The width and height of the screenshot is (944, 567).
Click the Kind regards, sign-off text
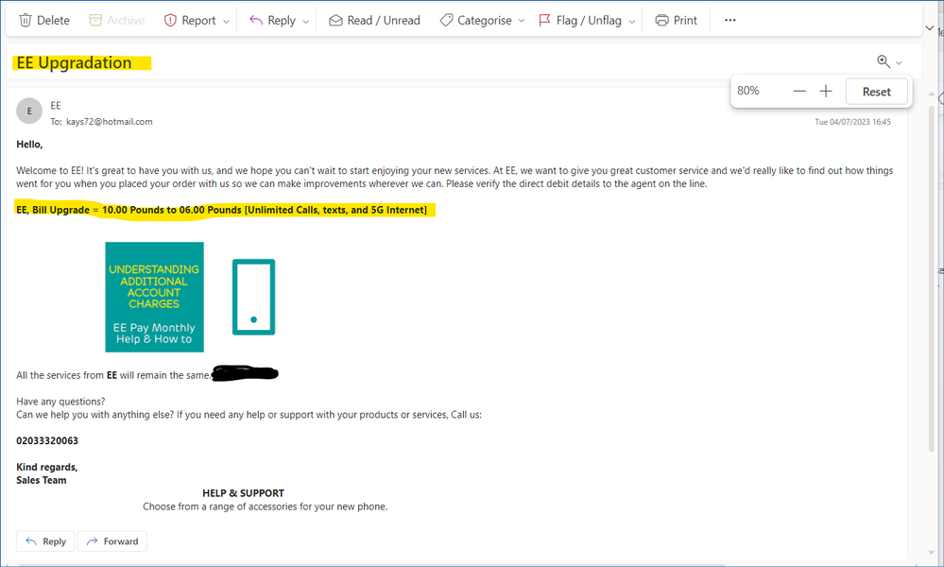[x=47, y=467]
